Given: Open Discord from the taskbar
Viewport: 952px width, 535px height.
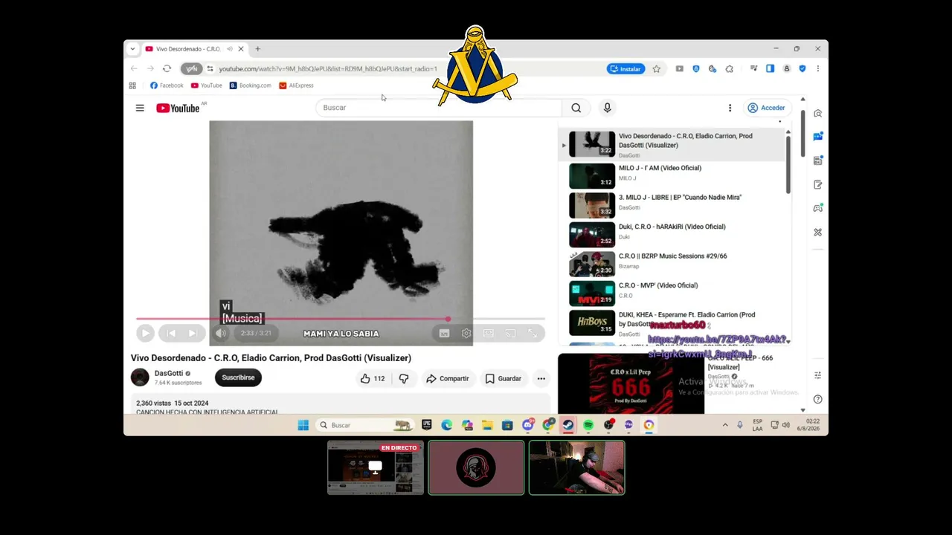Looking at the screenshot, I should (528, 425).
